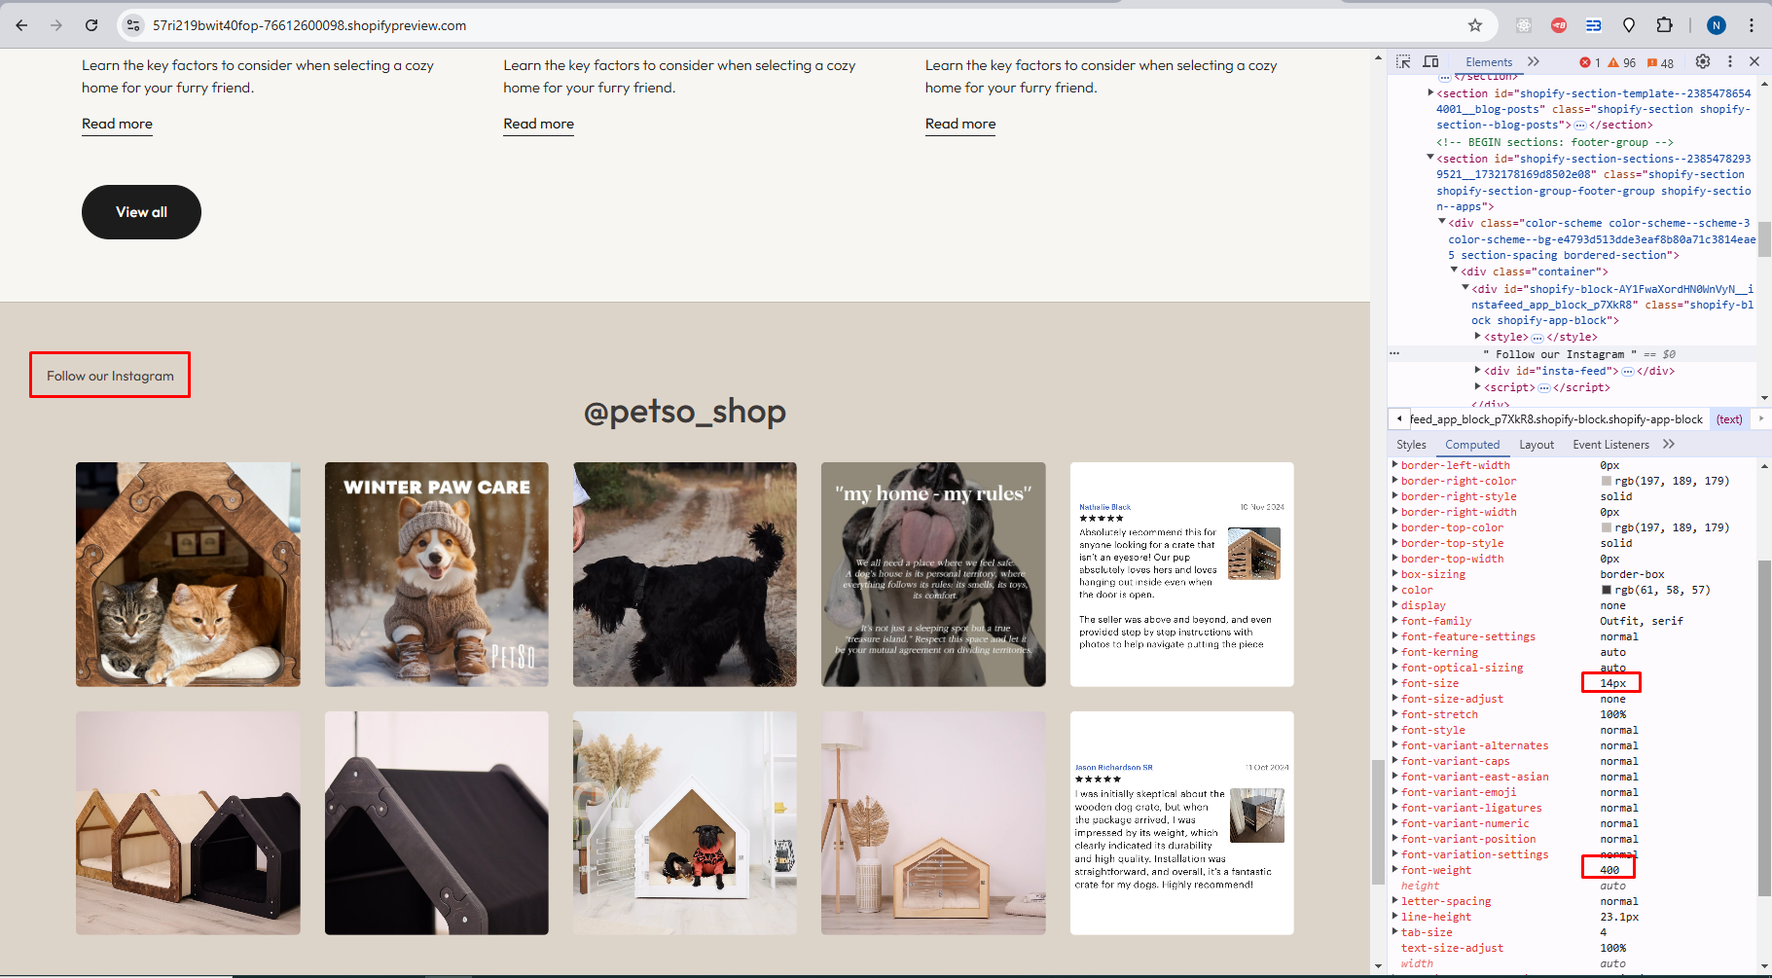Open the blue striped extension icon
Screen dimensions: 1772x978
click(1594, 25)
